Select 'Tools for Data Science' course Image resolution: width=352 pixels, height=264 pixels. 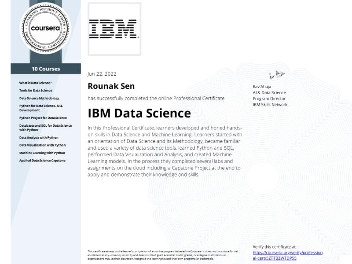pyautogui.click(x=36, y=91)
